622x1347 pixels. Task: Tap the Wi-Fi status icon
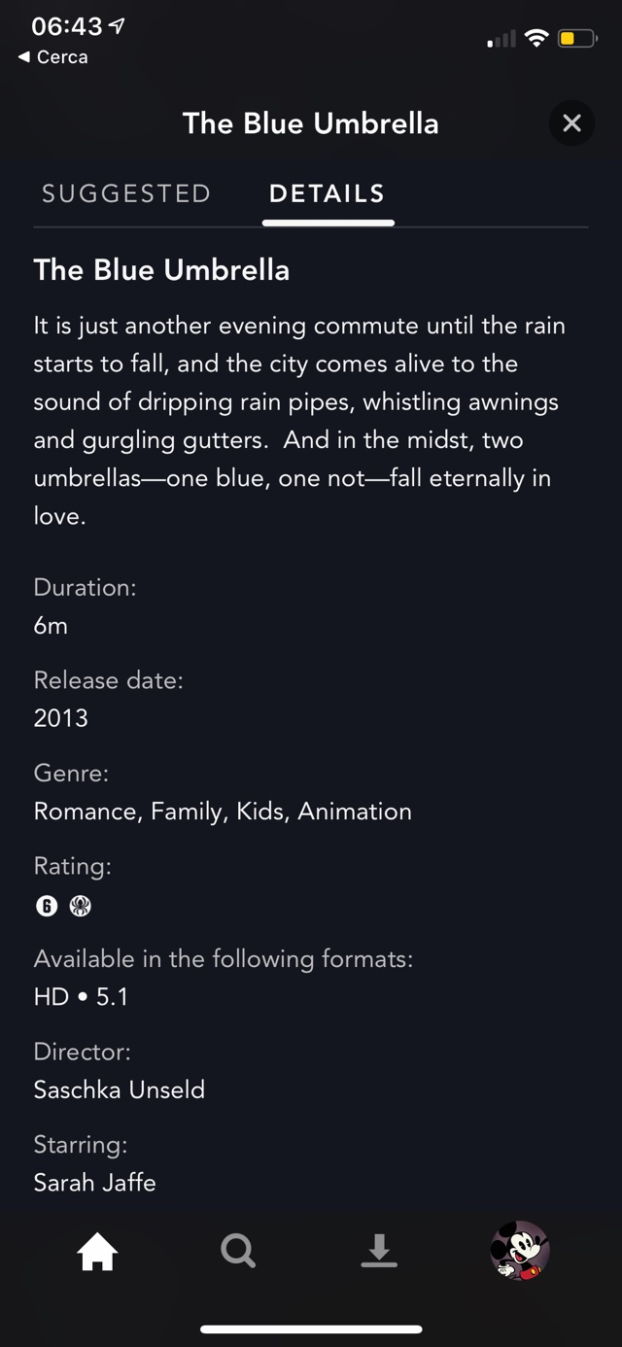(536, 39)
